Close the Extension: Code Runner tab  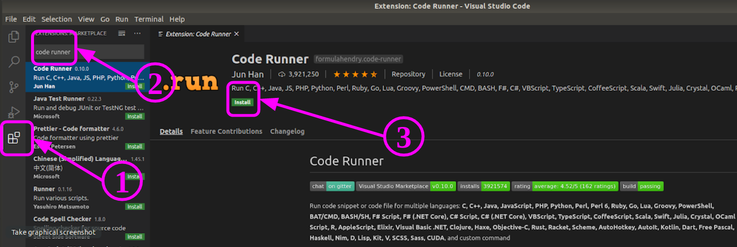pos(236,34)
